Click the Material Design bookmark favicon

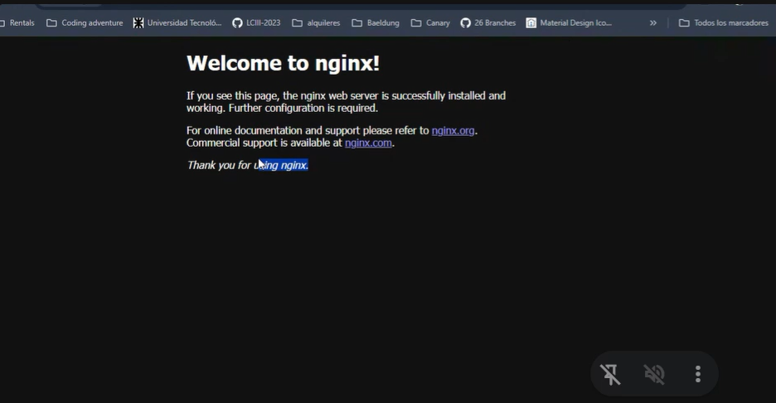pos(531,22)
